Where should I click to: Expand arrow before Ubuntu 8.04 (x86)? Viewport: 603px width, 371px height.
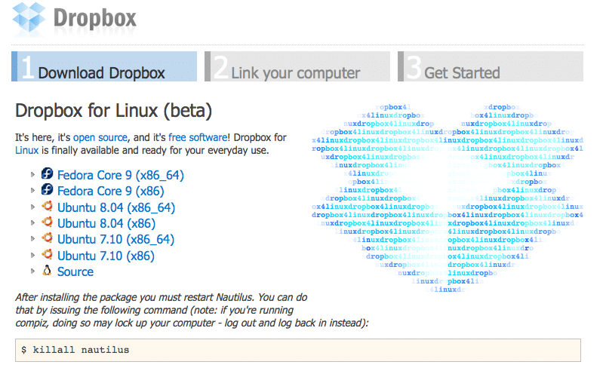click(x=32, y=222)
